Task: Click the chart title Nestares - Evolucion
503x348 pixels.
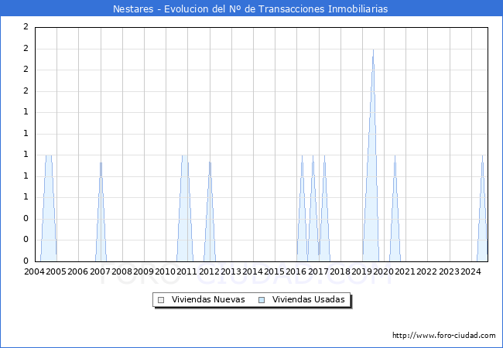Action: click(250, 9)
